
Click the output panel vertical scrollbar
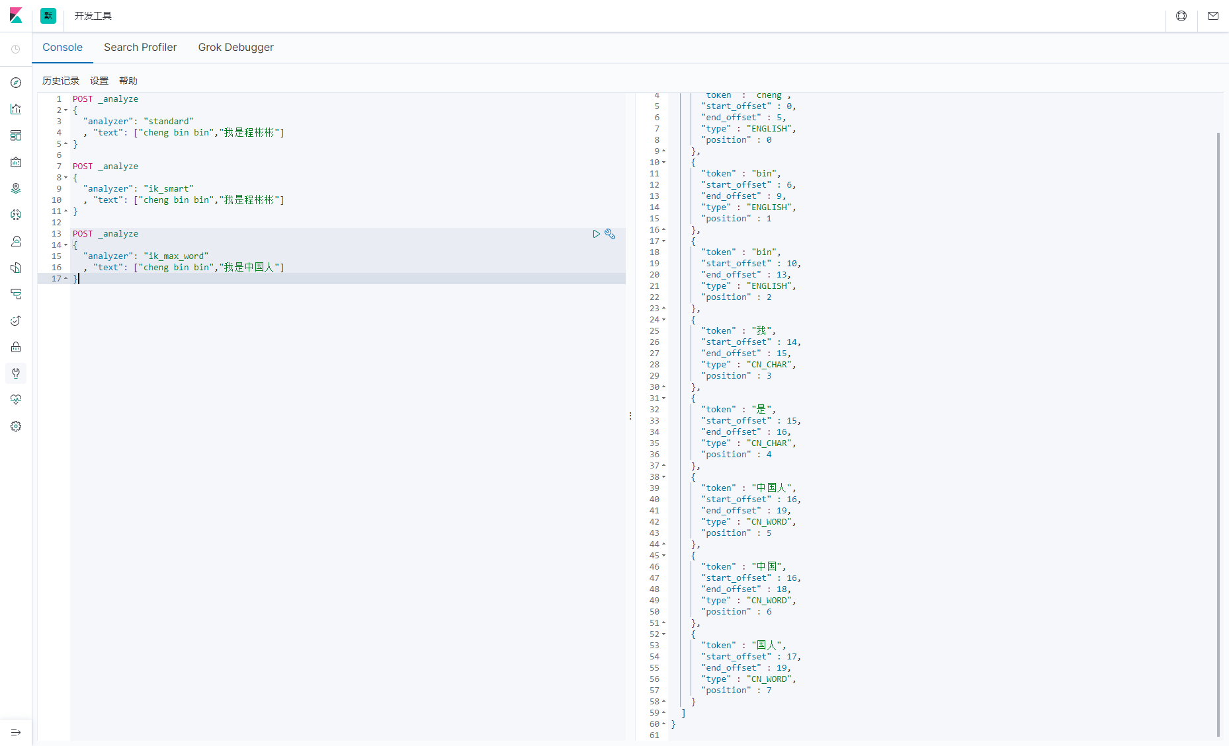pos(1218,434)
